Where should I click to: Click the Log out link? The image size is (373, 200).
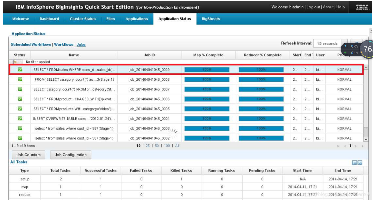click(313, 7)
